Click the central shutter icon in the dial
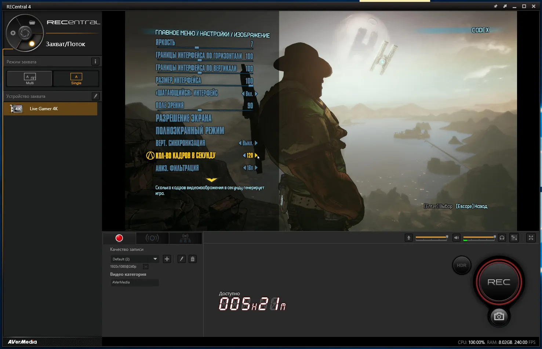Image resolution: width=542 pixels, height=349 pixels. (x=25, y=33)
